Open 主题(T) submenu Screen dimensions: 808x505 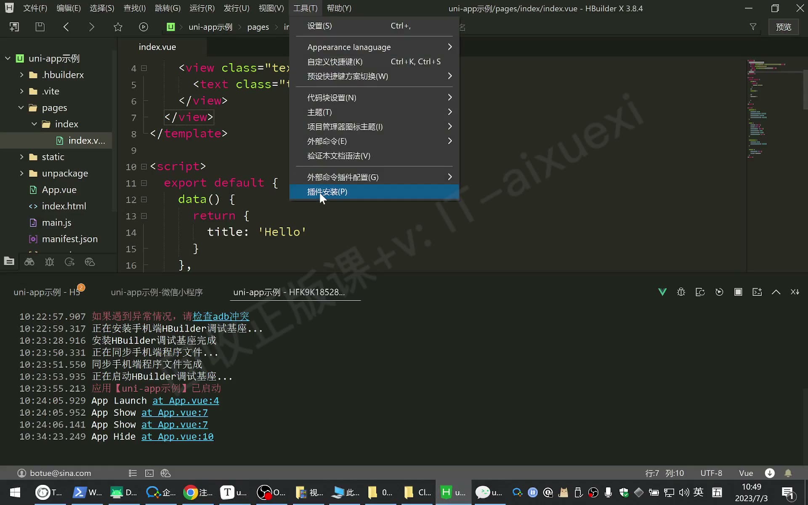tap(374, 112)
